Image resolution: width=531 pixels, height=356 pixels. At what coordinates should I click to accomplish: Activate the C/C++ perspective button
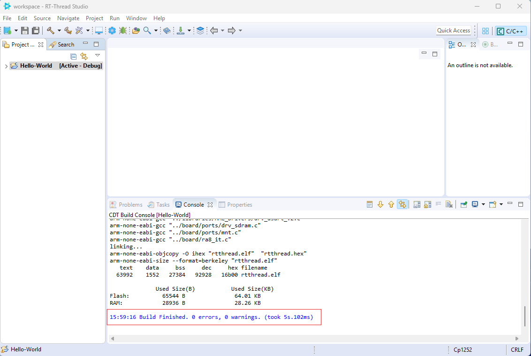510,30
